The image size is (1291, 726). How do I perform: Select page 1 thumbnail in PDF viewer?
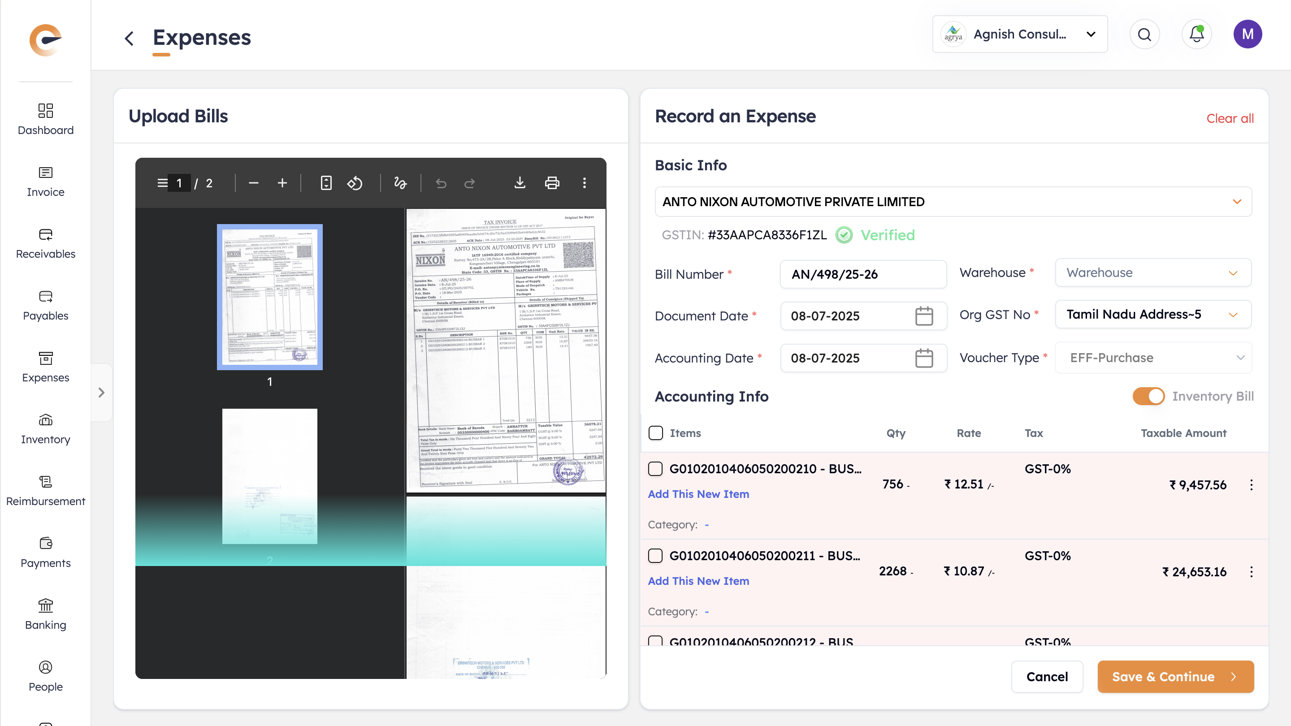tap(269, 297)
